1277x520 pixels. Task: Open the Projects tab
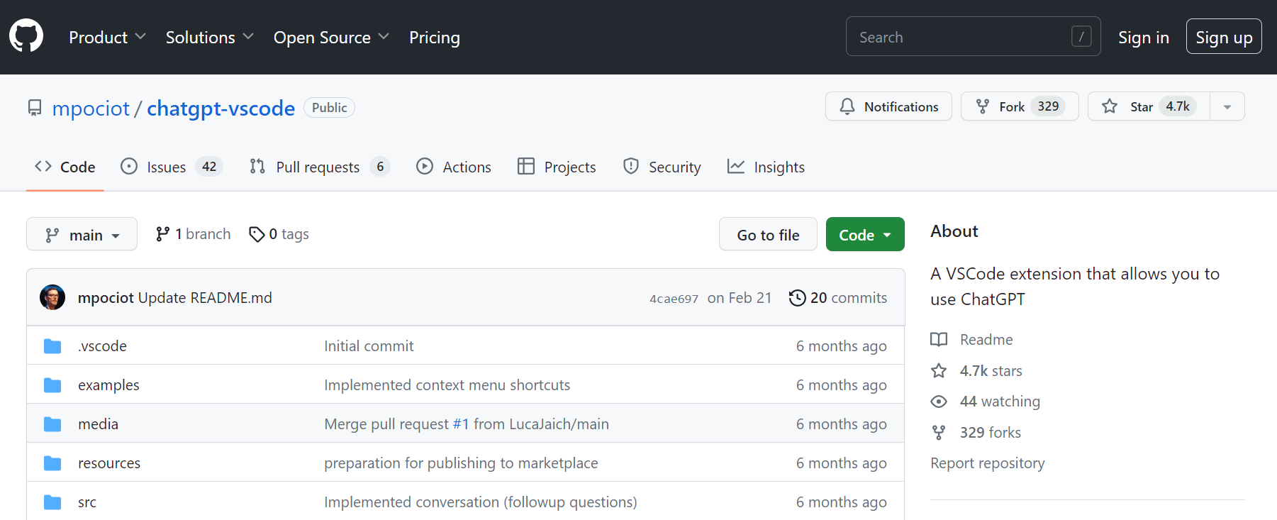coord(557,167)
